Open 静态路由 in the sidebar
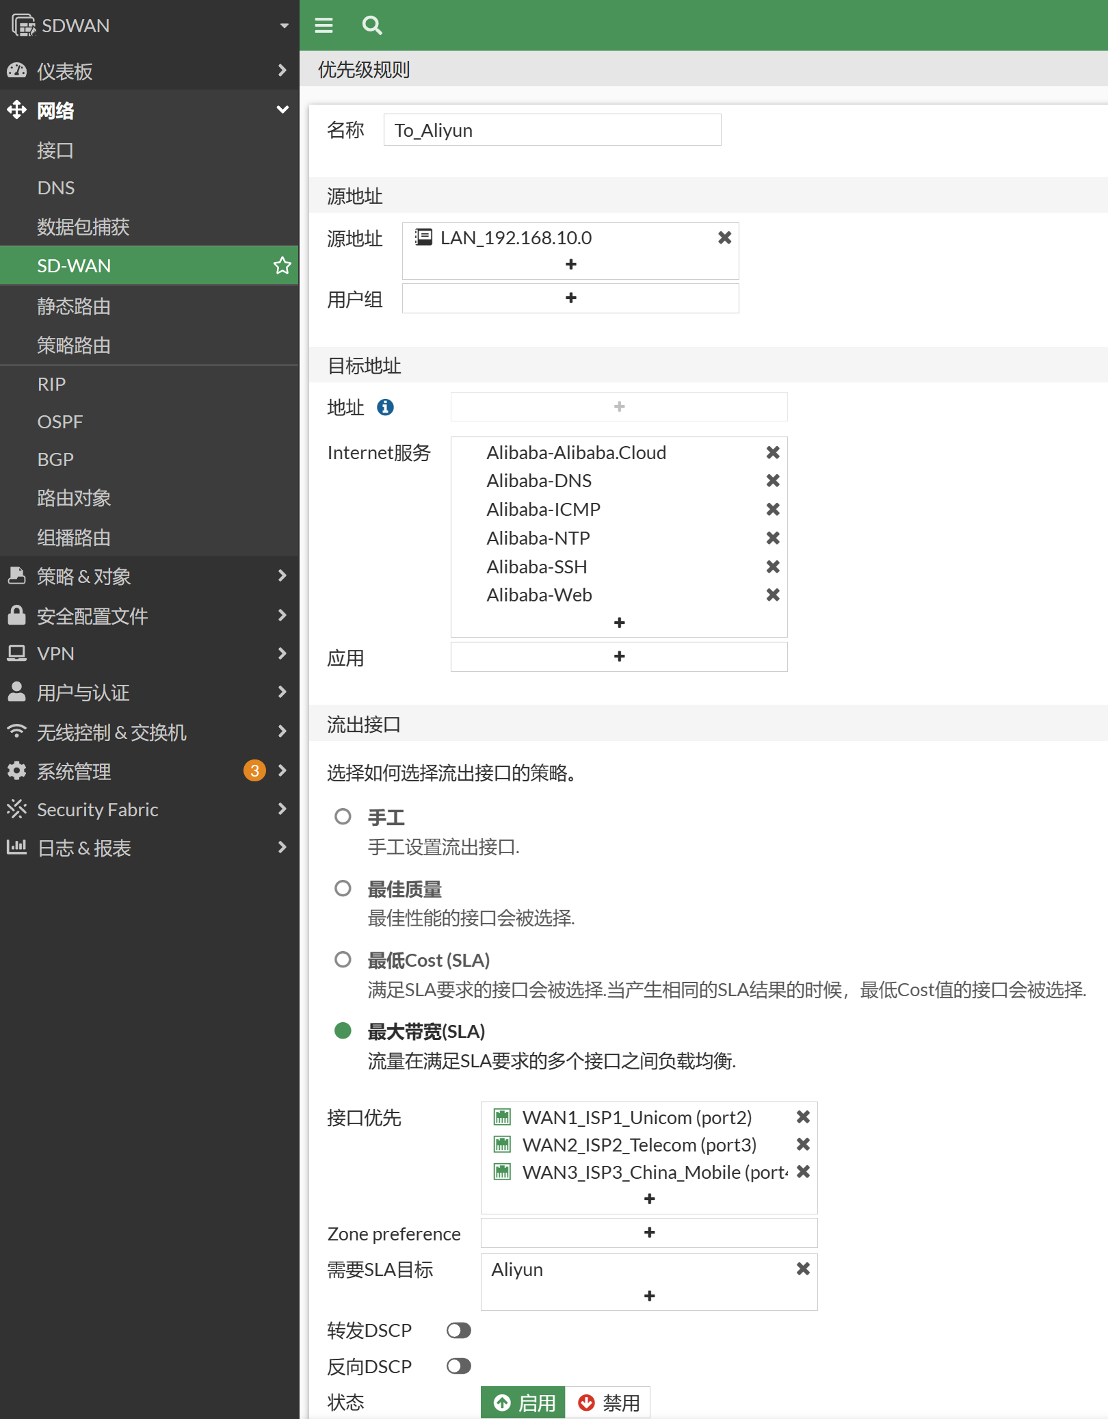 (74, 306)
